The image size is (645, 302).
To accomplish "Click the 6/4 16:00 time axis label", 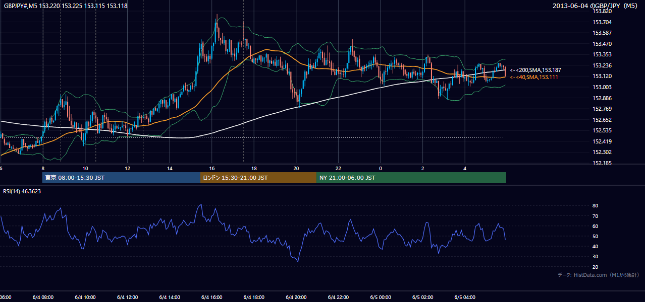I will point(212,297).
